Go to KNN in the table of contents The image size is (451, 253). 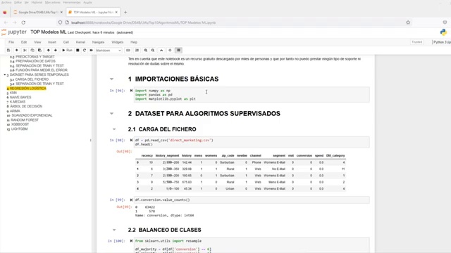click(13, 93)
